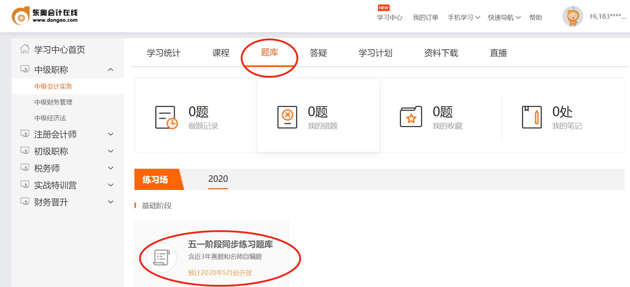Image resolution: width=630 pixels, height=287 pixels.
Task: Open 我的订单 in the top navigation
Action: tap(425, 18)
